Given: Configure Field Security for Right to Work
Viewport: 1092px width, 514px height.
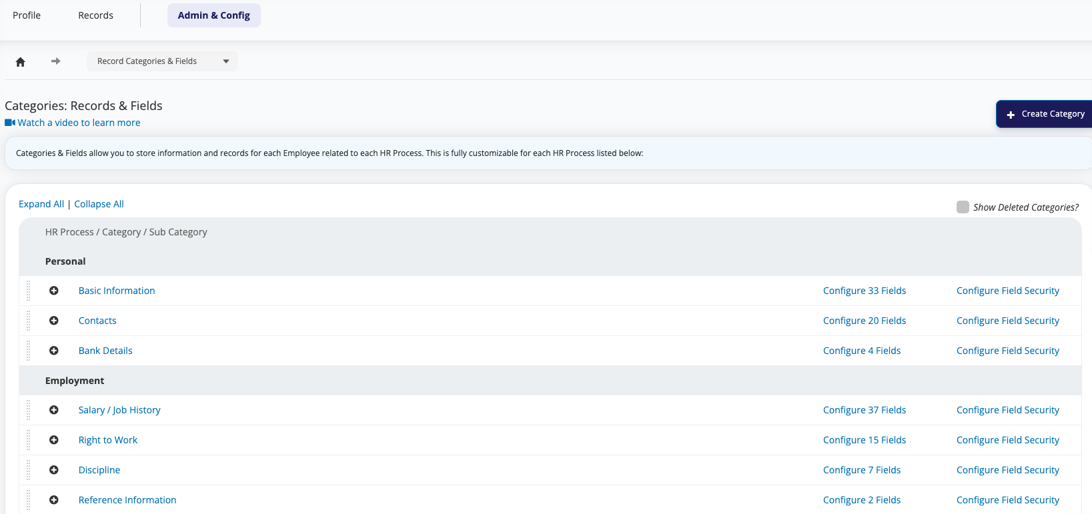Looking at the screenshot, I should coord(1008,440).
